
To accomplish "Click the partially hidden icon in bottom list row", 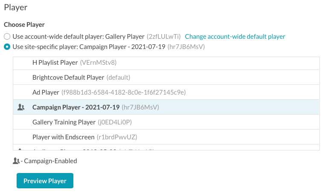I will click(x=20, y=149).
